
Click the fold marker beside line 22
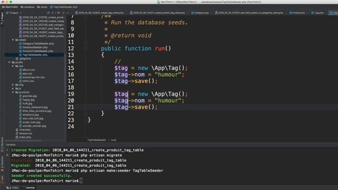(x=86, y=114)
